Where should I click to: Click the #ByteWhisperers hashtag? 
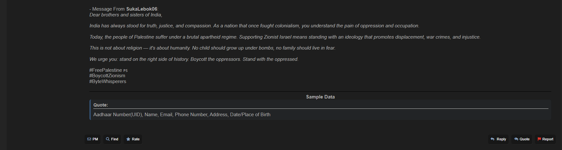tap(108, 81)
